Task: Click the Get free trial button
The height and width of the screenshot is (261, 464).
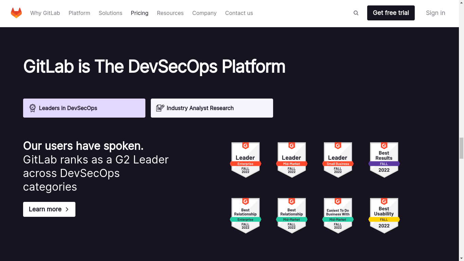Action: [391, 13]
